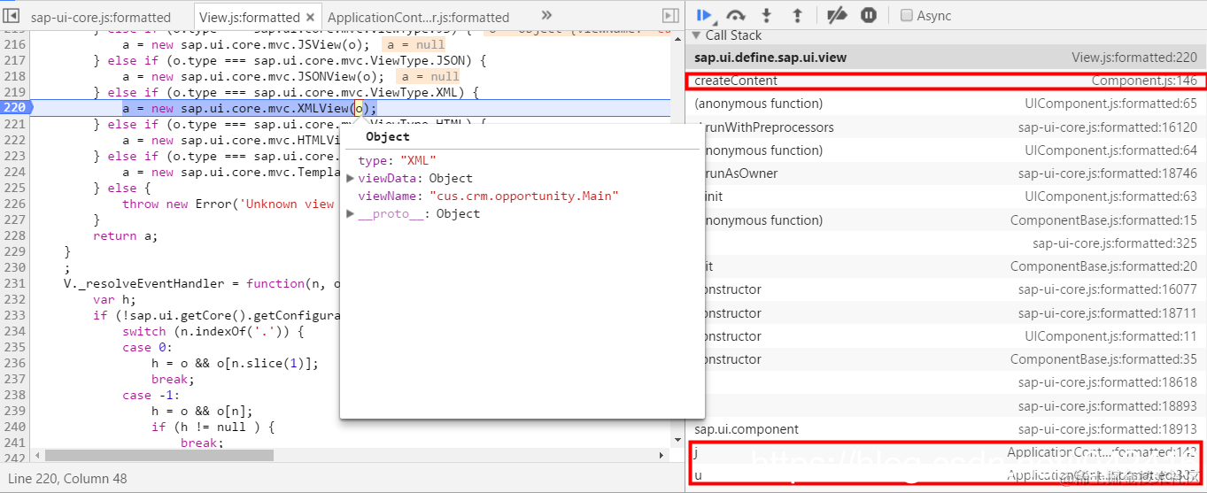Open UIComponent.js:formatted:11 link

(x=1110, y=336)
